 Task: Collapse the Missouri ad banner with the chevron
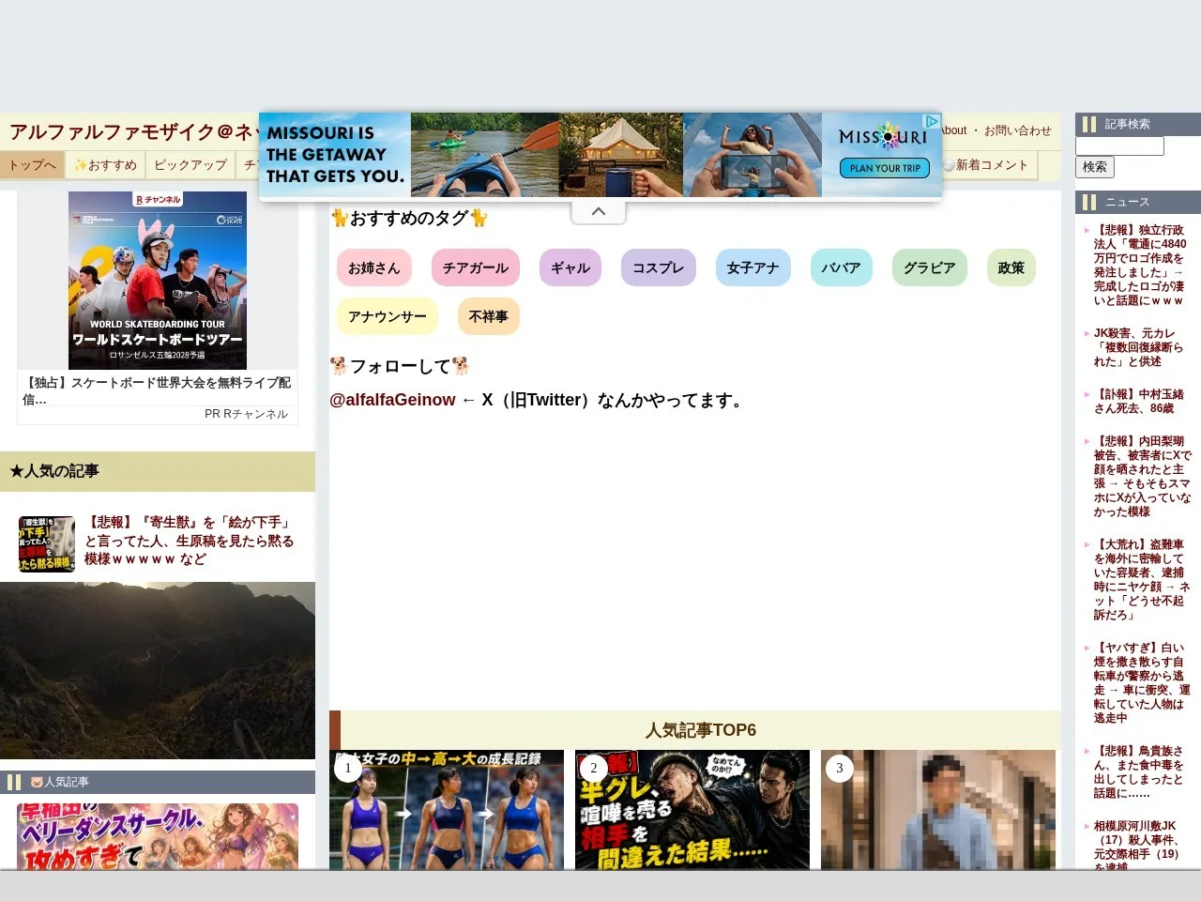pyautogui.click(x=599, y=212)
